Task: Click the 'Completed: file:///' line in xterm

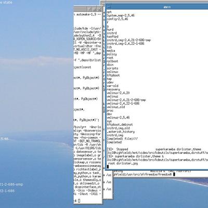Action: tap(122, 139)
